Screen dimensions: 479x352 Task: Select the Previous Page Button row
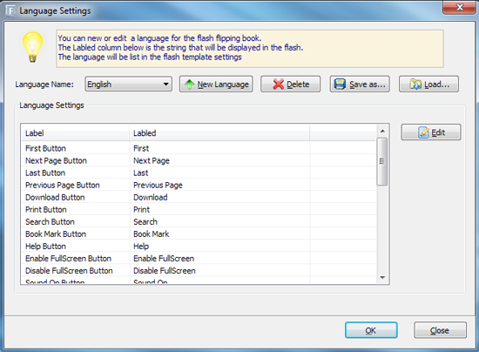pyautogui.click(x=199, y=185)
